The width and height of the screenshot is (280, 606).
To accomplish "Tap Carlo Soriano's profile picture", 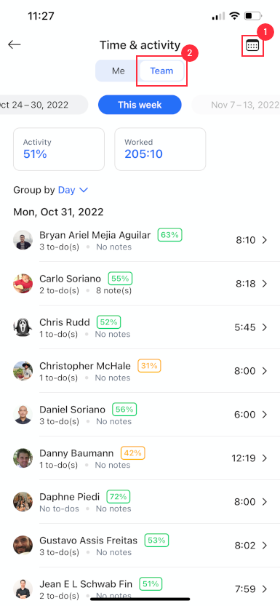I will (23, 283).
